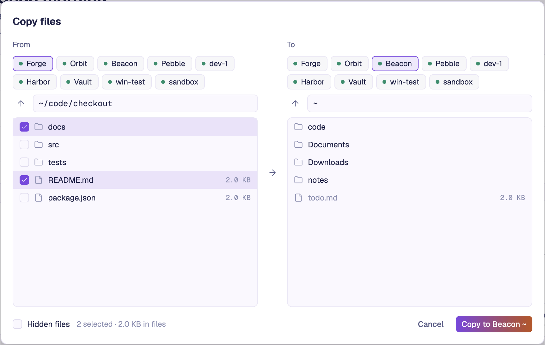Click the README.md file icon

pos(39,180)
